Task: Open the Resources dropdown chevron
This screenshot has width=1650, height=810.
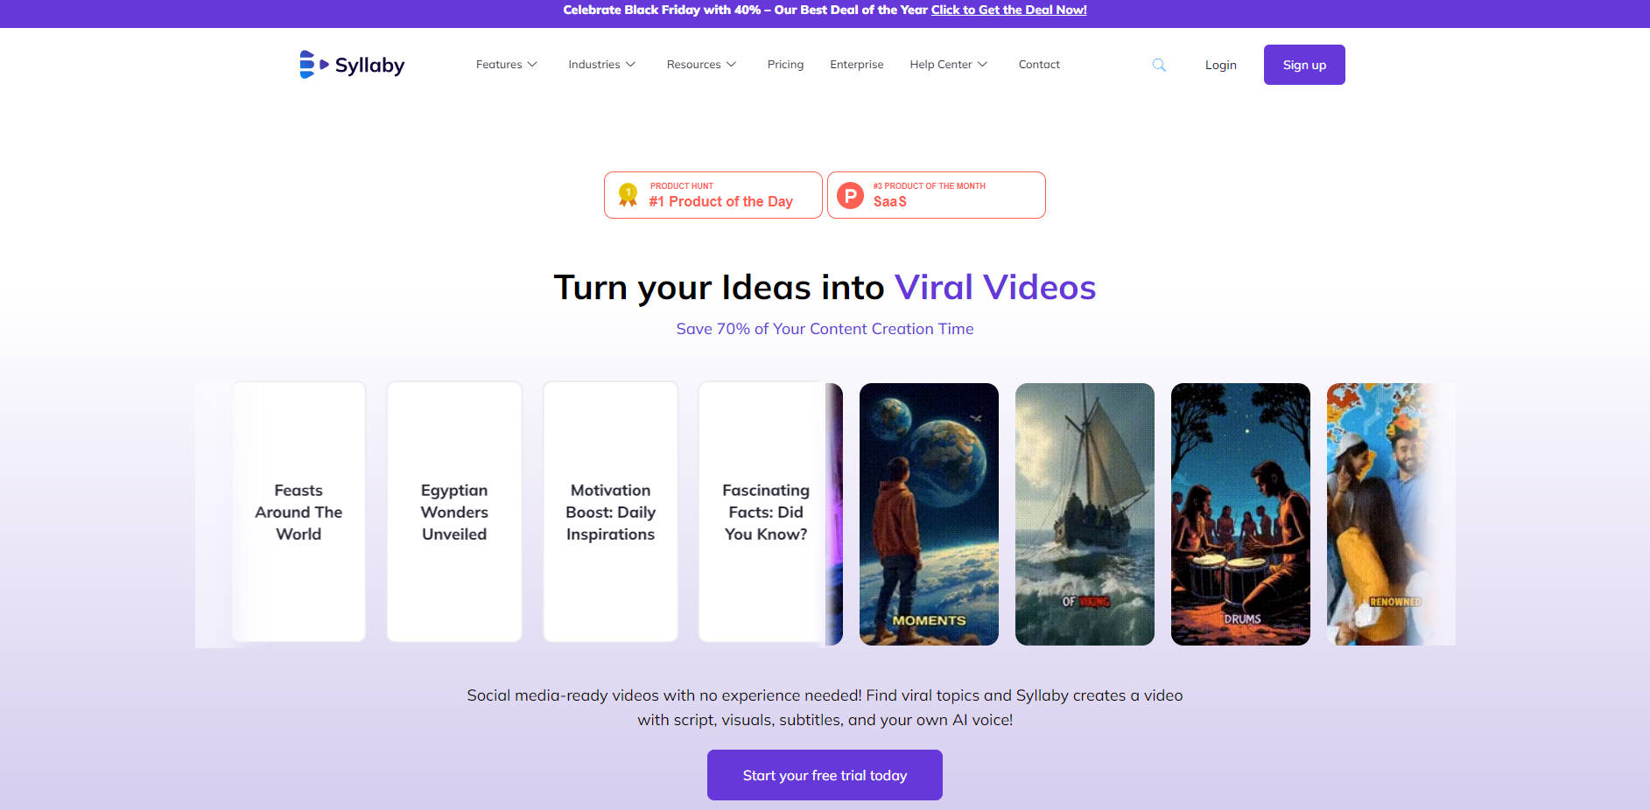Action: (x=732, y=65)
